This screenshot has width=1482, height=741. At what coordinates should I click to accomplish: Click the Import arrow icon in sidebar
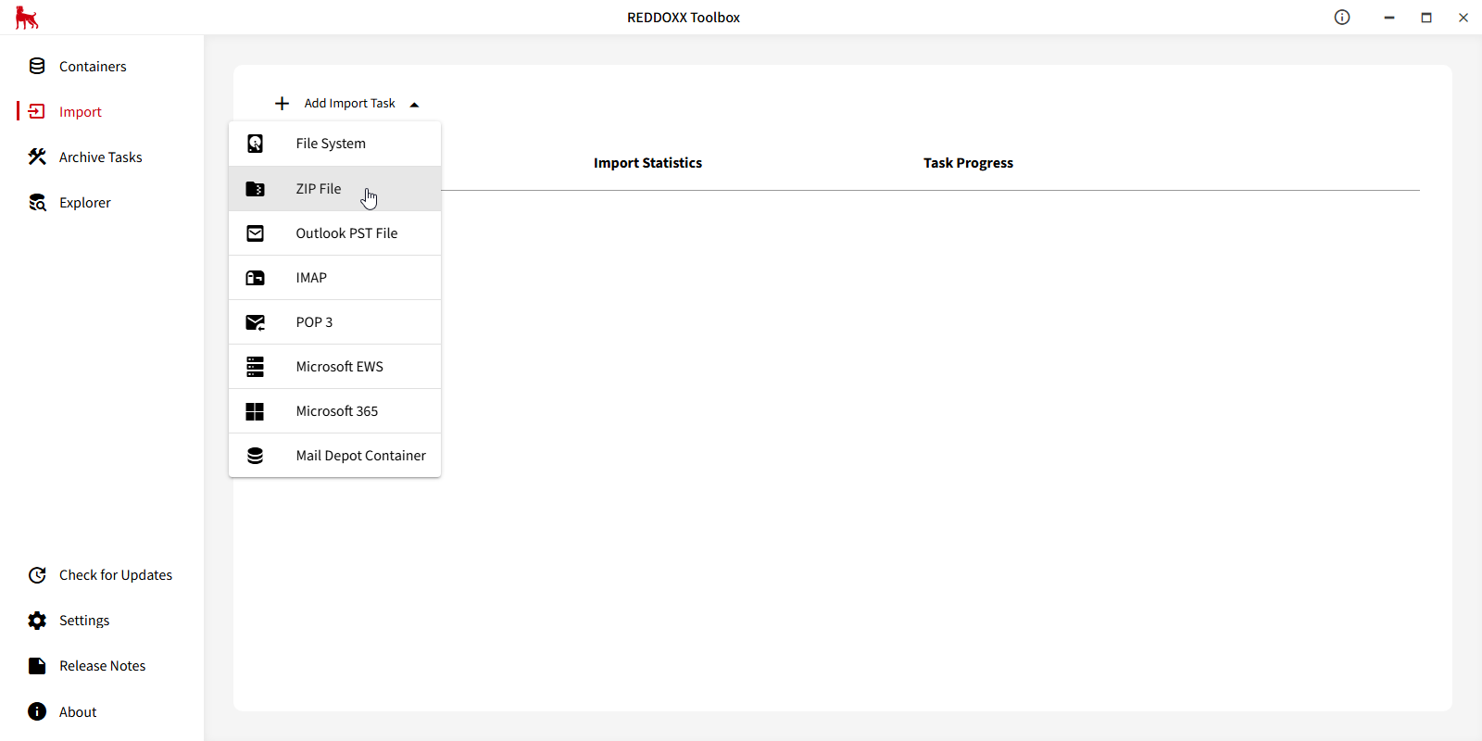[x=37, y=111]
